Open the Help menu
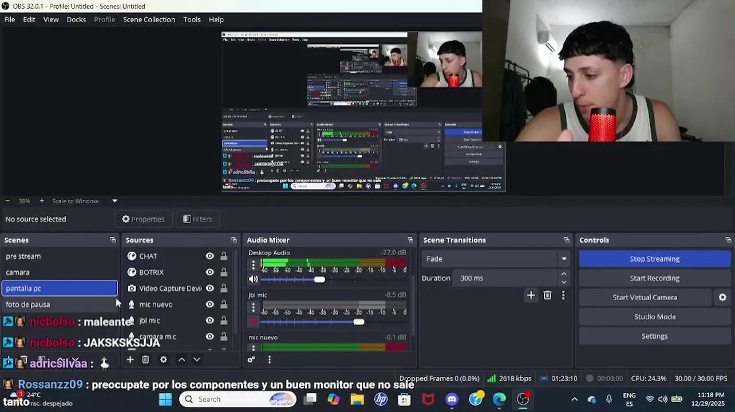Viewport: 735px width, 412px height. pyautogui.click(x=216, y=19)
